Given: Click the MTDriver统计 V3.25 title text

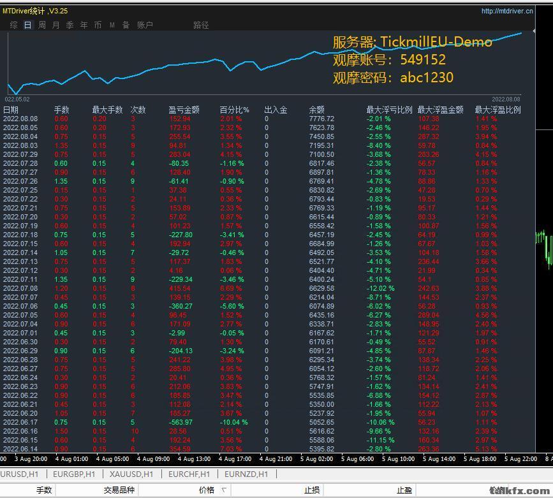Looking at the screenshot, I should [x=35, y=11].
